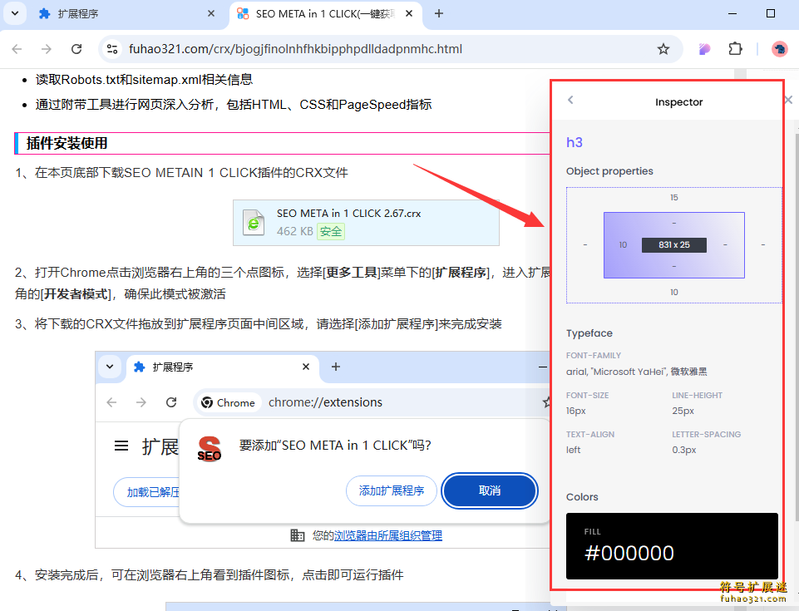This screenshot has height=611, width=799.
Task: Open the Chrome profile avatar
Action: [779, 49]
